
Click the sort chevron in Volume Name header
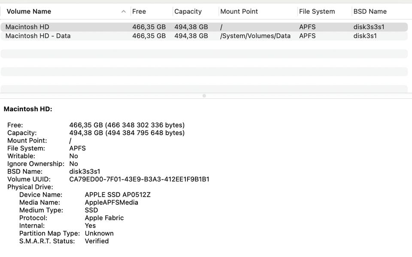124,12
